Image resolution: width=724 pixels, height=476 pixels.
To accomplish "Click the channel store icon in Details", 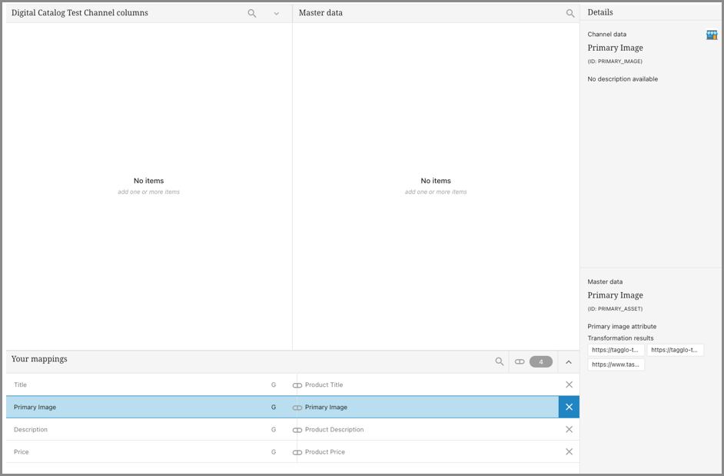I will point(712,35).
